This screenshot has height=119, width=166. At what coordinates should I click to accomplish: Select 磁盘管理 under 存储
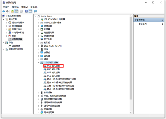click(x=16, y=46)
